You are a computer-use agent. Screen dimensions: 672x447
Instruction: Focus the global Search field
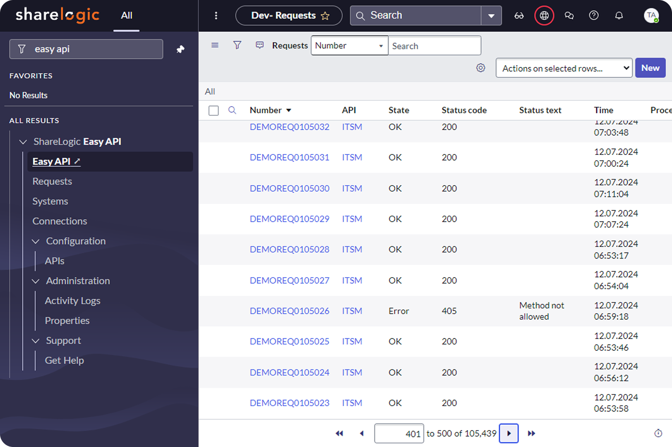pos(415,16)
